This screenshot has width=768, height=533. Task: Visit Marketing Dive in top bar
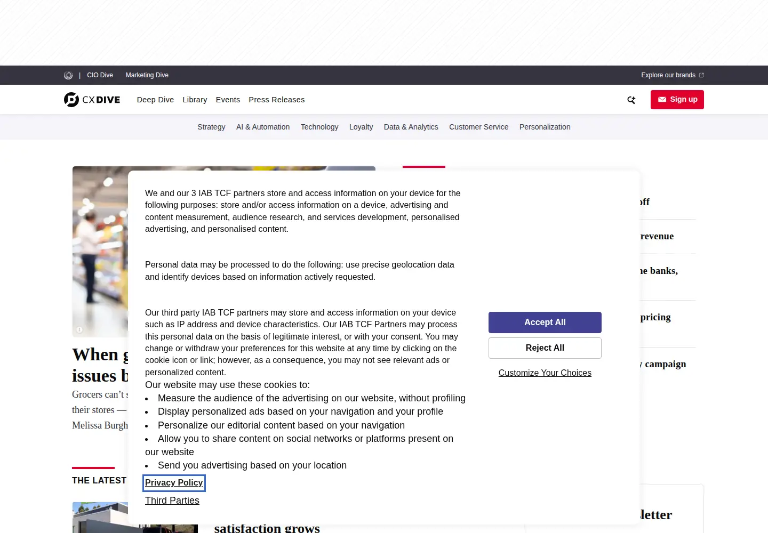[x=147, y=75]
